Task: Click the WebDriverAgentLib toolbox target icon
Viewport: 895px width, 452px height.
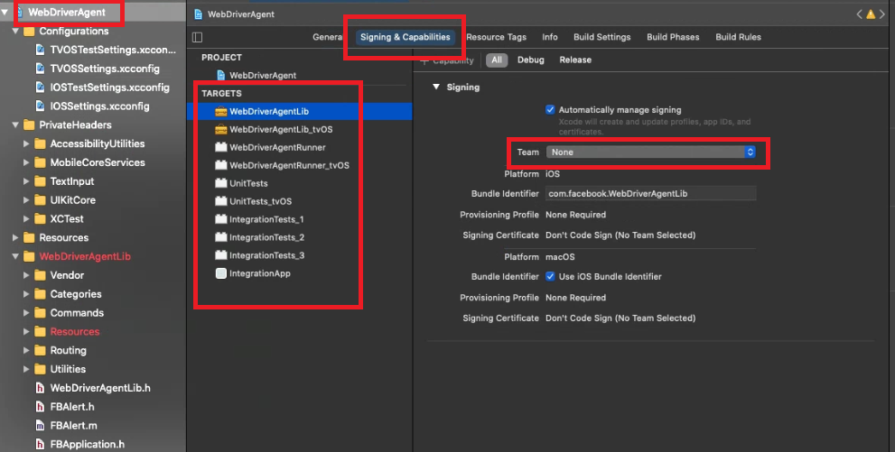Action: coord(221,111)
